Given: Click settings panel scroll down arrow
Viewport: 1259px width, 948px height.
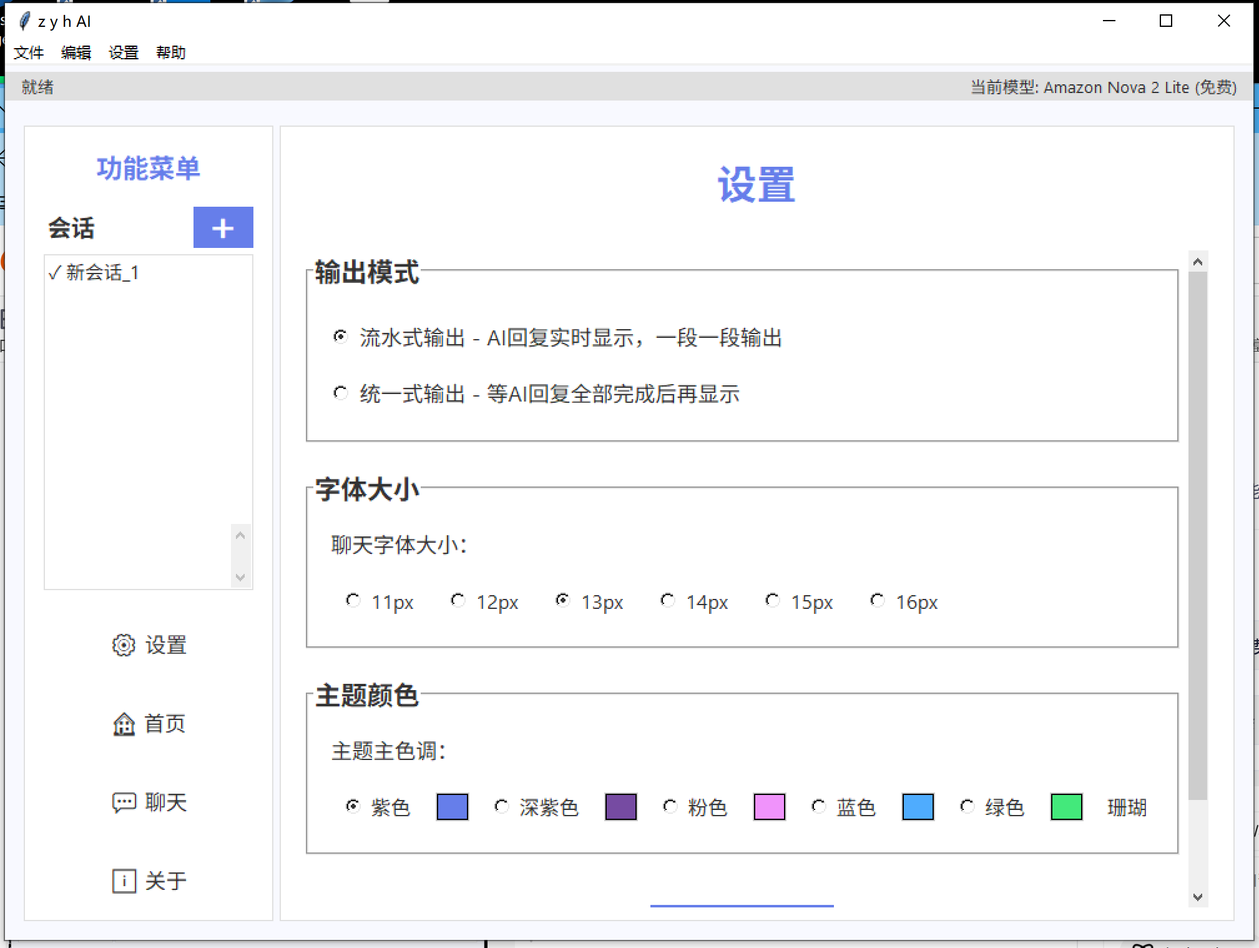Looking at the screenshot, I should click(x=1197, y=897).
